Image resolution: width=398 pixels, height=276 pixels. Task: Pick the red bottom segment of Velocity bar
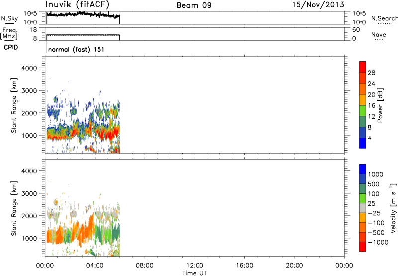click(363, 247)
